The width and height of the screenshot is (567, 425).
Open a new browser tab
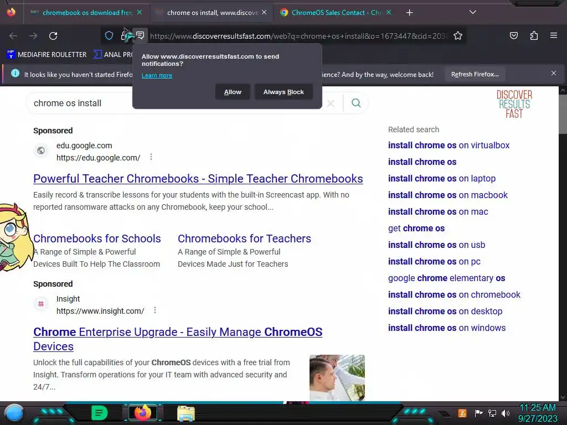tap(409, 13)
